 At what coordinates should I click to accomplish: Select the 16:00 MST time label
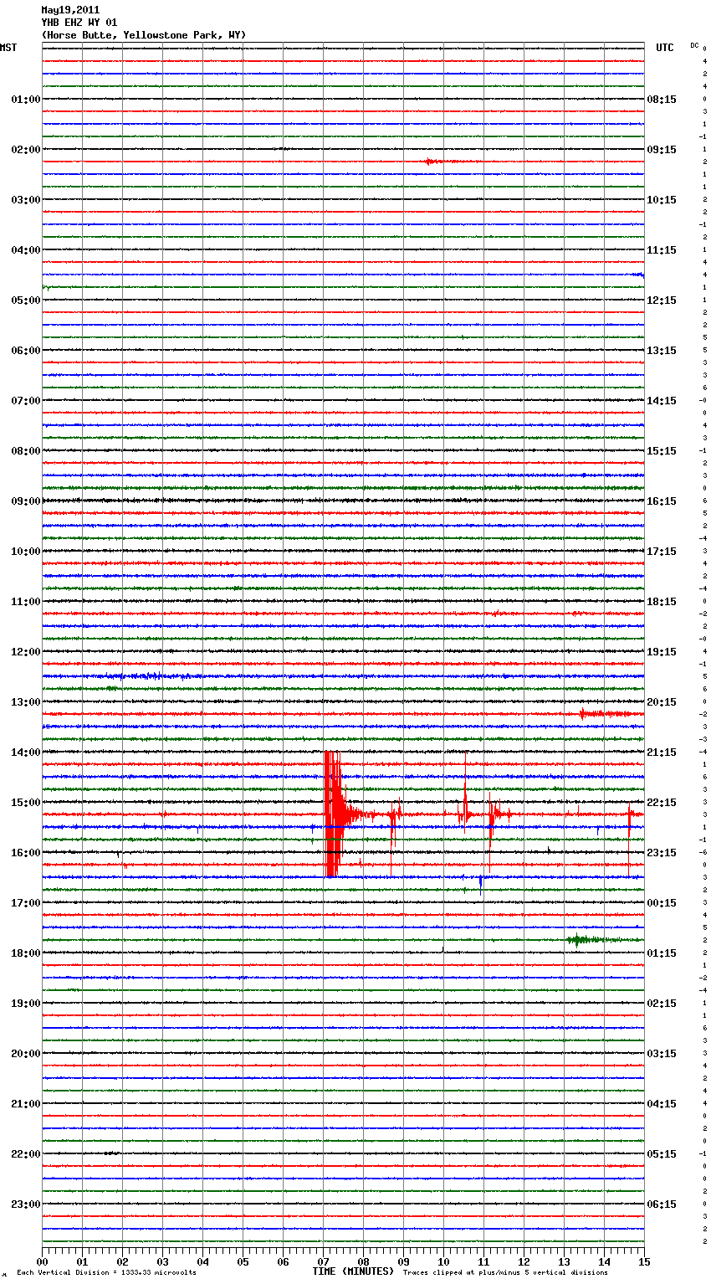point(26,853)
